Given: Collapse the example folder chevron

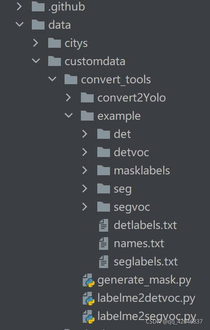Looking at the screenshot, I should 69,115.
